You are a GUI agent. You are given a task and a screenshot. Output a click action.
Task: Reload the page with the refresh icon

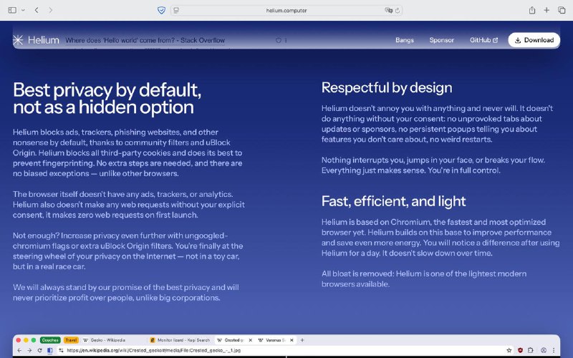click(398, 10)
